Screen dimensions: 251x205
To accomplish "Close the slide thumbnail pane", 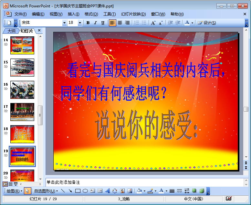I will [39, 30].
